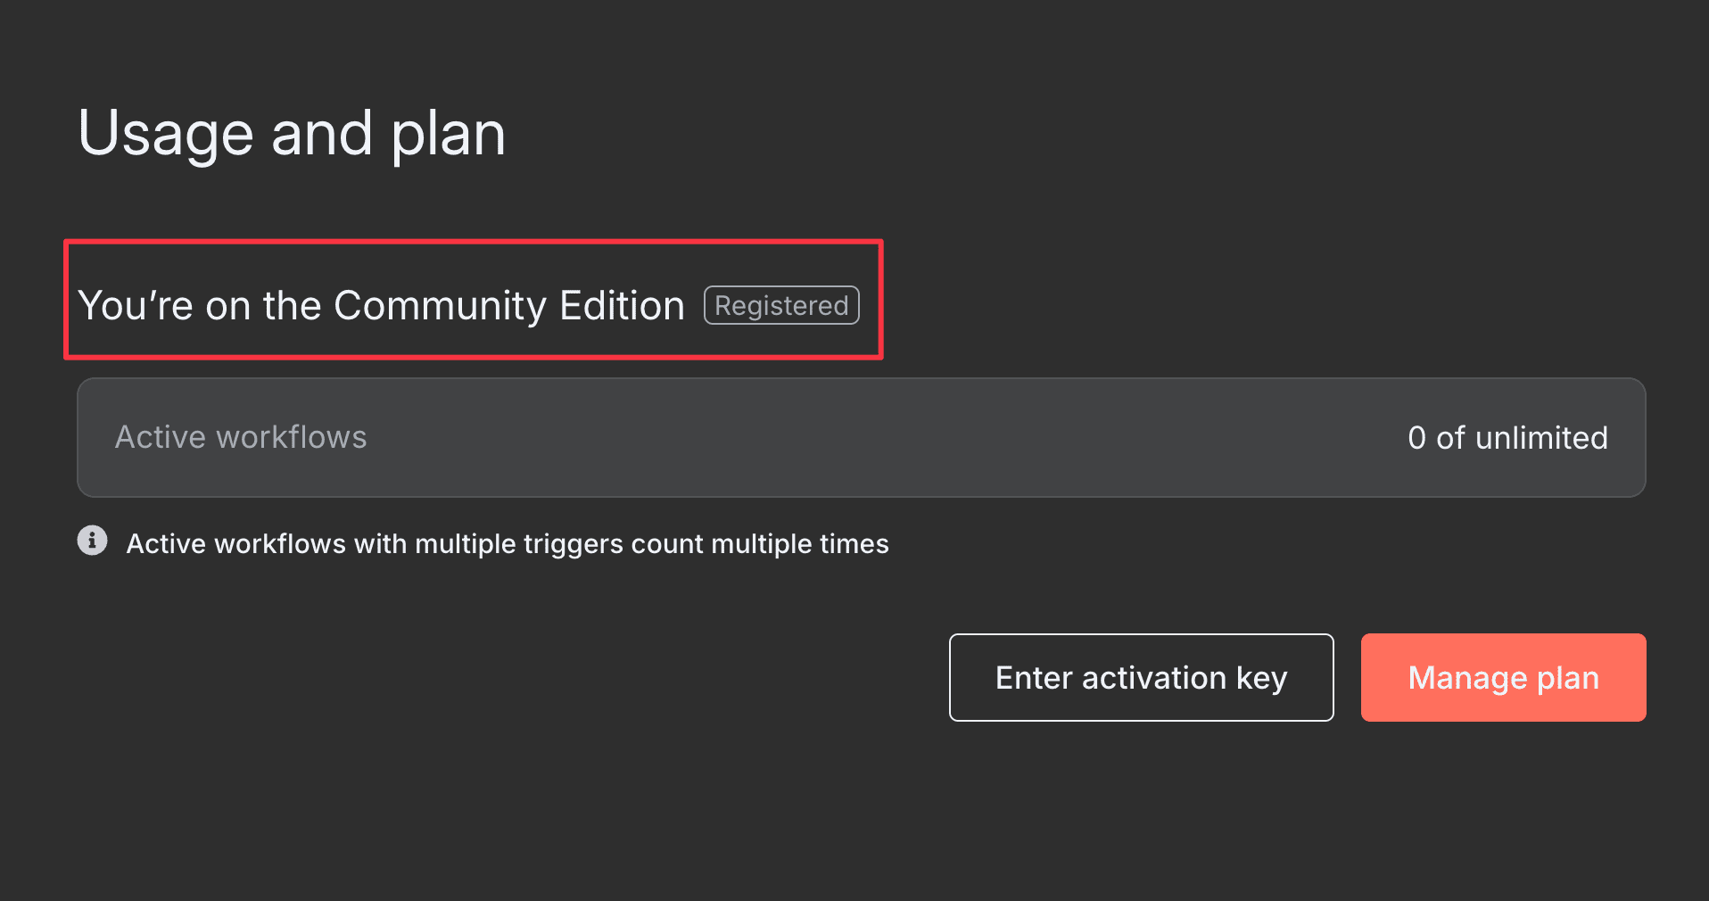Click the Usage and plan heading
The width and height of the screenshot is (1709, 901).
(293, 132)
